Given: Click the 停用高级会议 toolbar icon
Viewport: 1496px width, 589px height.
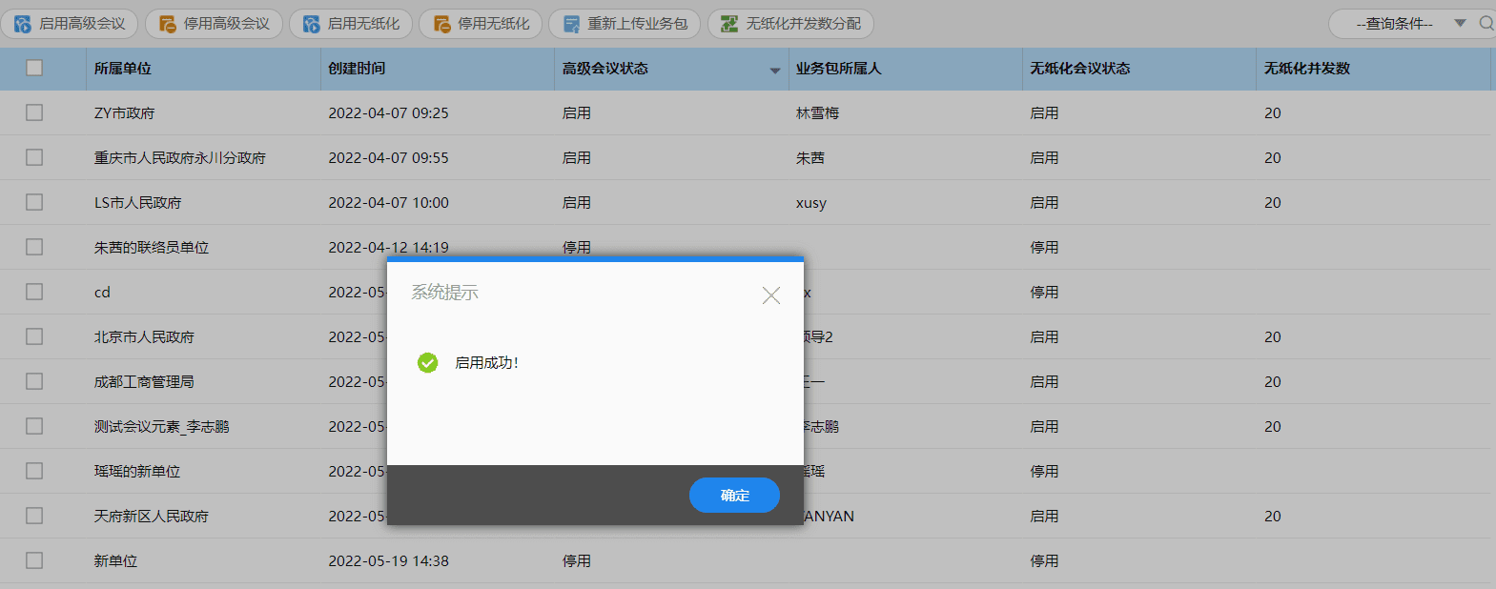Looking at the screenshot, I should [167, 24].
